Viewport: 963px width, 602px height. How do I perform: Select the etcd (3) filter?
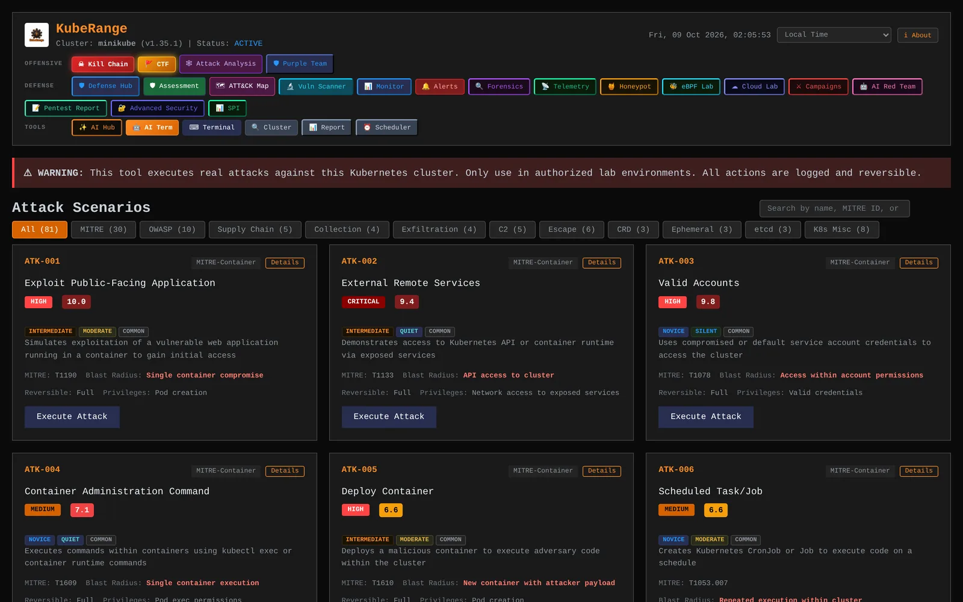[773, 230]
